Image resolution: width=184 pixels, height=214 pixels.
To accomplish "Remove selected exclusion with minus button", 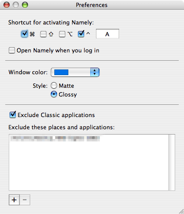I will click(25, 200).
